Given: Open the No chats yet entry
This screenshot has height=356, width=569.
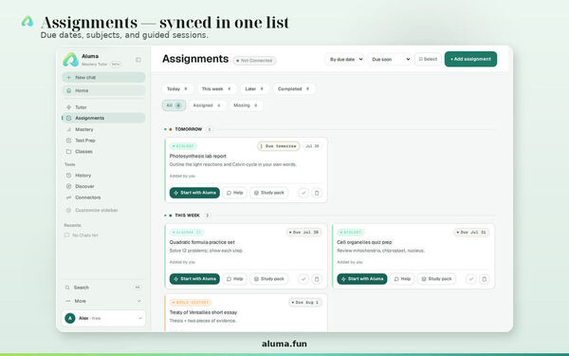Looking at the screenshot, I should tap(82, 235).
